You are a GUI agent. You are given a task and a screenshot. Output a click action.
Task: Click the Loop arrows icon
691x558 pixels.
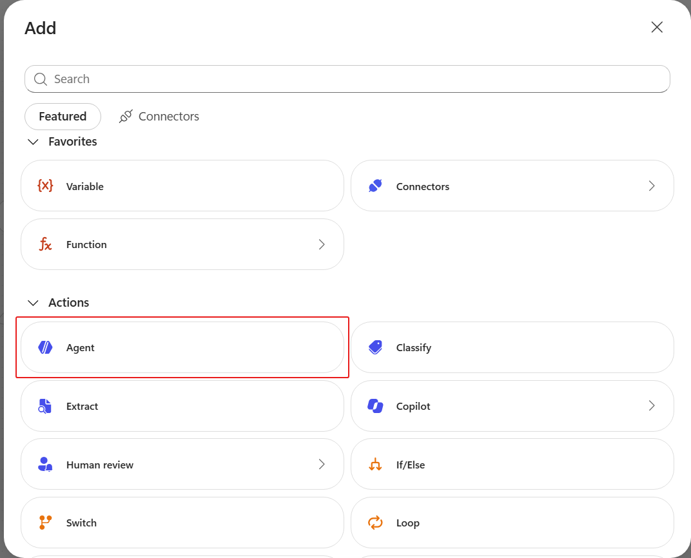point(375,523)
